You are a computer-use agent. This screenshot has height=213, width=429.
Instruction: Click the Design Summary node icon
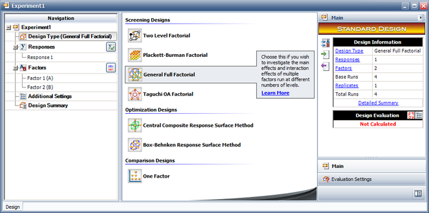click(x=23, y=105)
